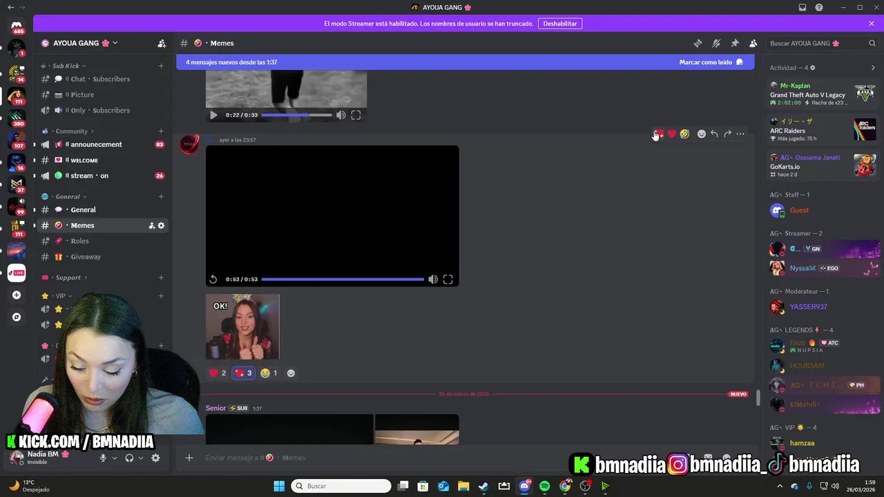Open more options for the message
The image size is (884, 497).
740,134
